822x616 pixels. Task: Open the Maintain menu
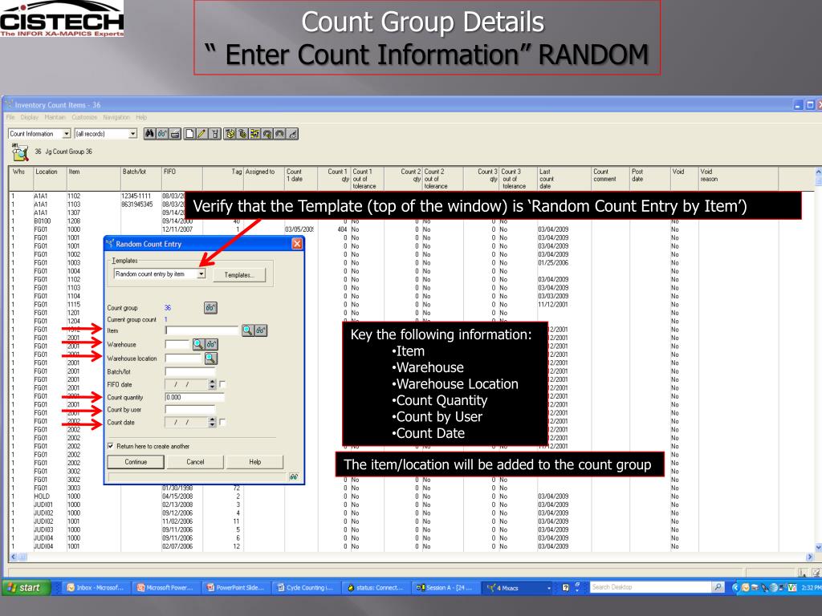[55, 117]
